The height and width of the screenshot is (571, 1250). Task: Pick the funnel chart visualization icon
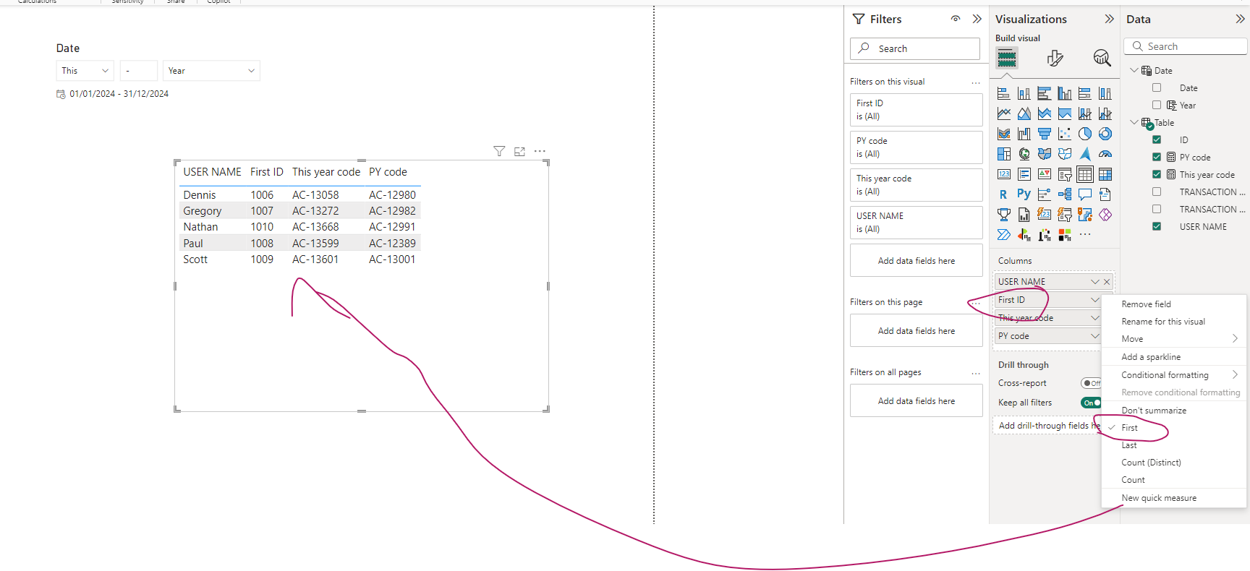(1044, 134)
